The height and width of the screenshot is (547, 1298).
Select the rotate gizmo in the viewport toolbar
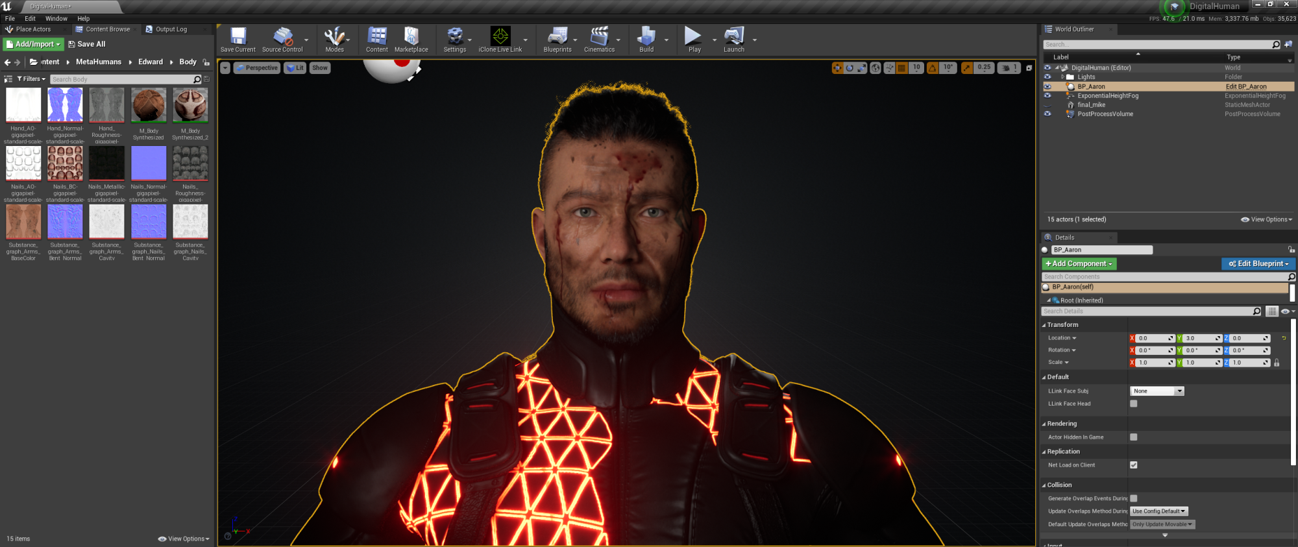point(850,67)
